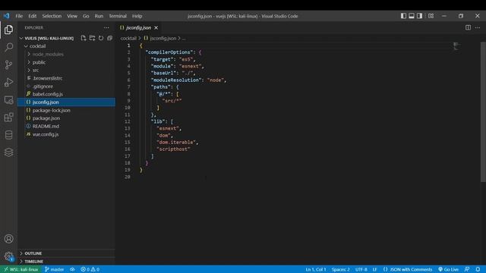This screenshot has width=486, height=273.
Task: Click cocktail in the breadcrumb path
Action: [128, 39]
